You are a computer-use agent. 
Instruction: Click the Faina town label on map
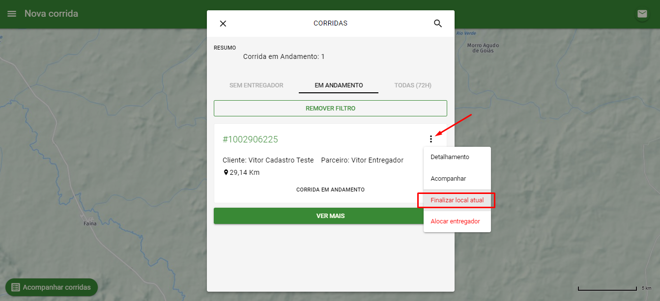tap(90, 223)
